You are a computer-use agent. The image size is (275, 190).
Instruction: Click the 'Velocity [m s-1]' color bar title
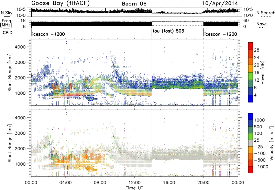tap(272, 143)
